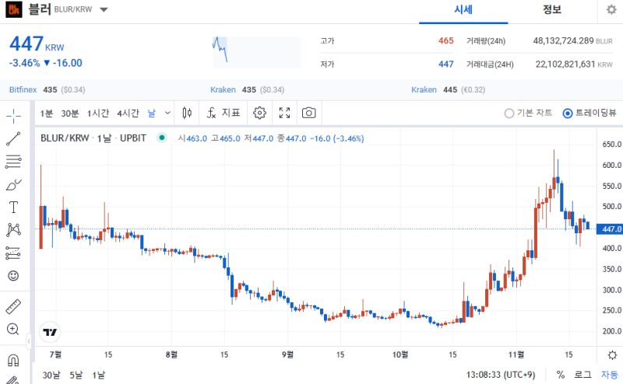Image resolution: width=623 pixels, height=384 pixels.
Task: Open the horizontal lines Fib tool
Action: point(13,162)
